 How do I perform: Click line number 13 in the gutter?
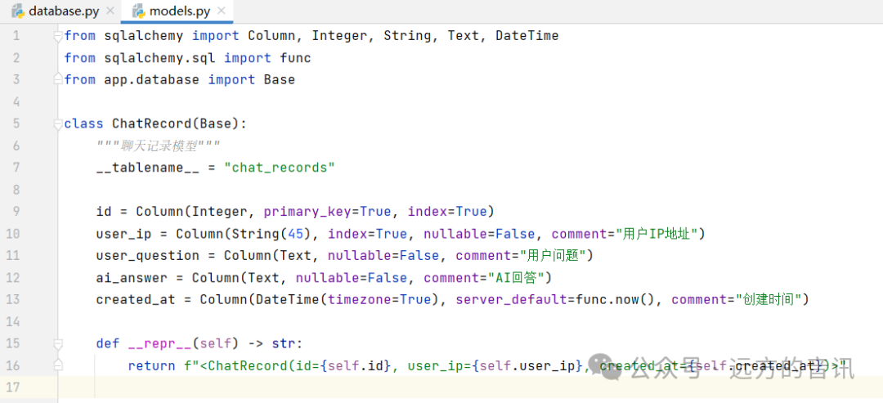13,299
